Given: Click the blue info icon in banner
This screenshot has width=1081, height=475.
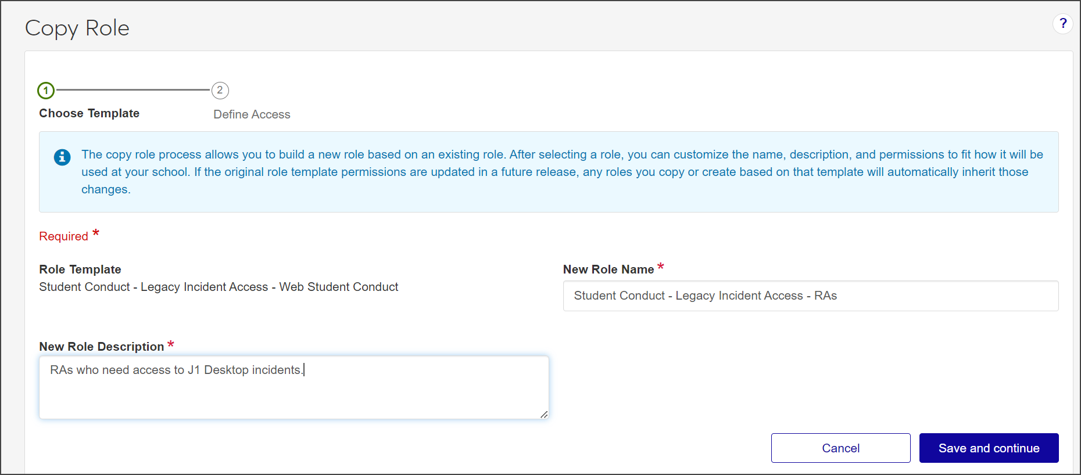Looking at the screenshot, I should pyautogui.click(x=62, y=157).
